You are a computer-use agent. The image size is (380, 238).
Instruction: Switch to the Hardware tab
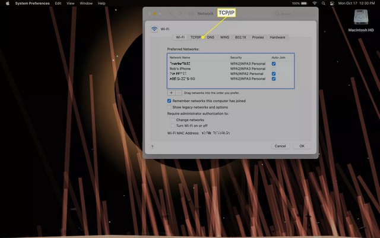pyautogui.click(x=277, y=37)
